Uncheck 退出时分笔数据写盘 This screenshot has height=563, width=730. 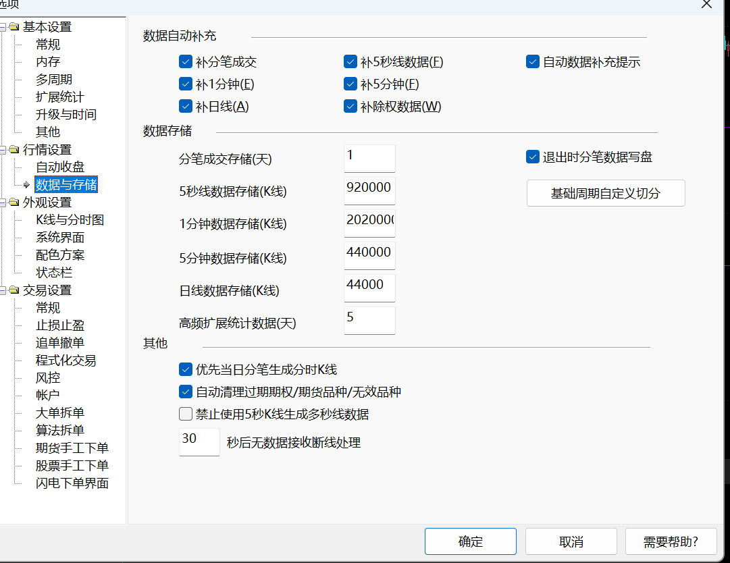tap(533, 157)
